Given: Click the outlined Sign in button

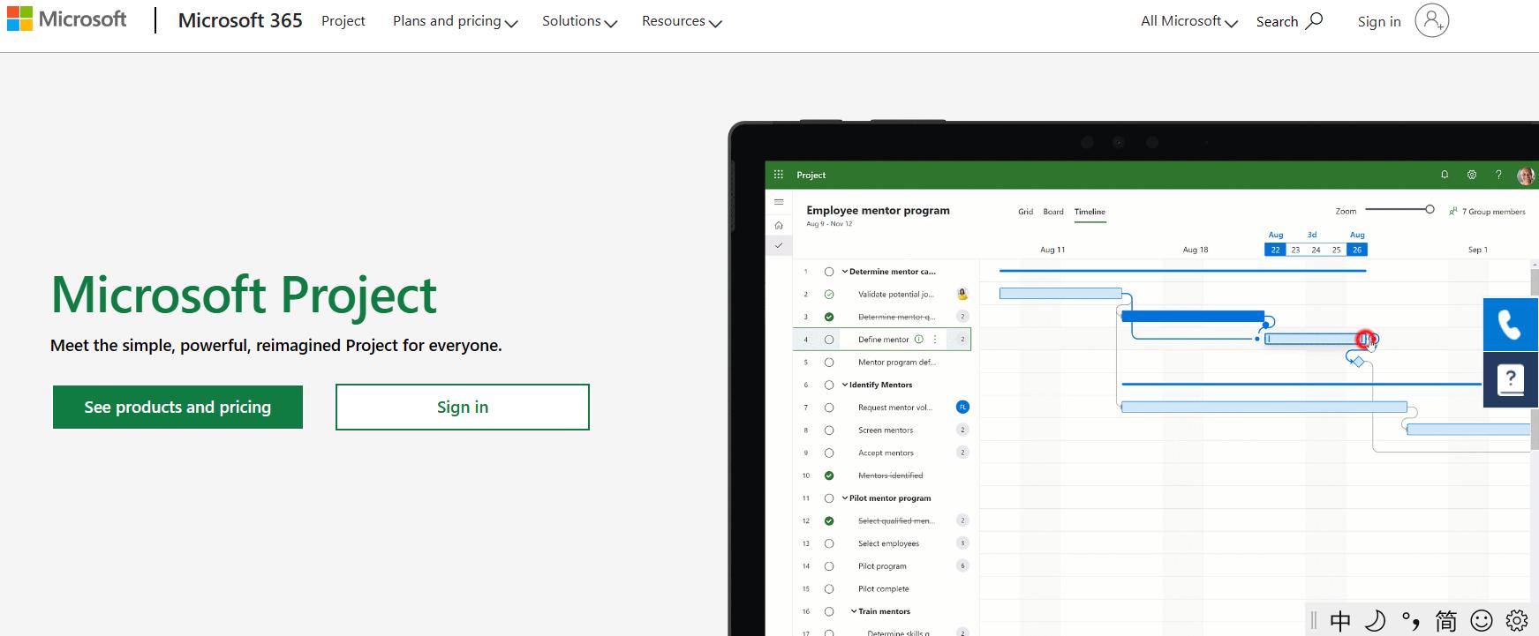Looking at the screenshot, I should 462,407.
